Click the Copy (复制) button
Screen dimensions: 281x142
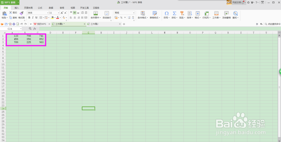click(13, 18)
